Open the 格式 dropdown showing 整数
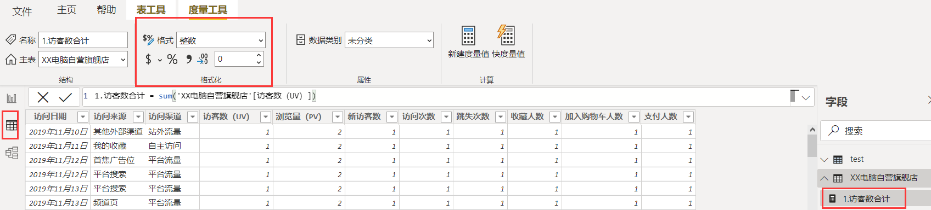 tap(221, 40)
